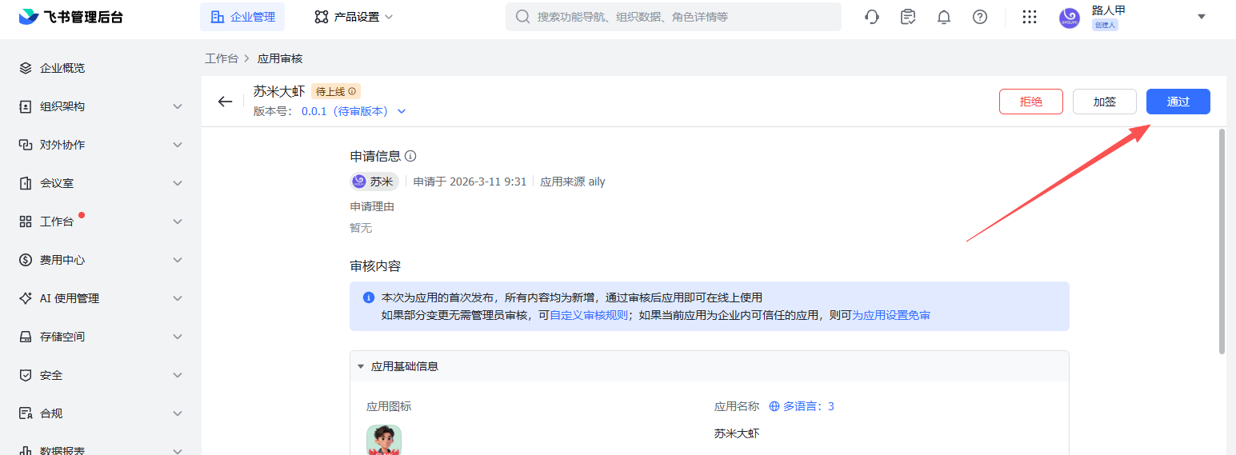Open the task checklist clipboard icon
The image size is (1236, 455).
click(908, 17)
